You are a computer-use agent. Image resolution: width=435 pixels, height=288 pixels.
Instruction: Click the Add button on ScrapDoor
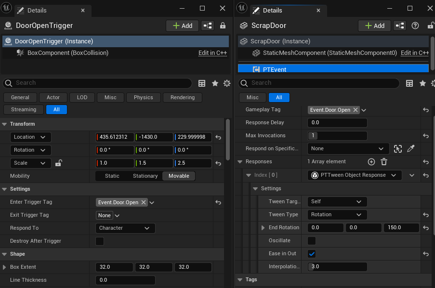374,26
